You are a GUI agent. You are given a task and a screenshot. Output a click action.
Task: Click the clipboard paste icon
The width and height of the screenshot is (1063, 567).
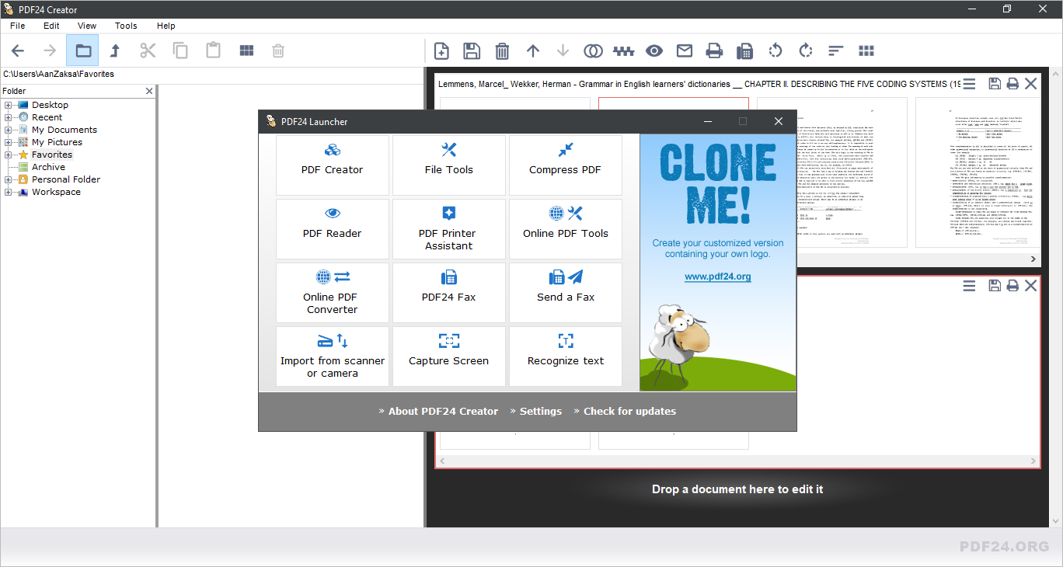(x=213, y=50)
